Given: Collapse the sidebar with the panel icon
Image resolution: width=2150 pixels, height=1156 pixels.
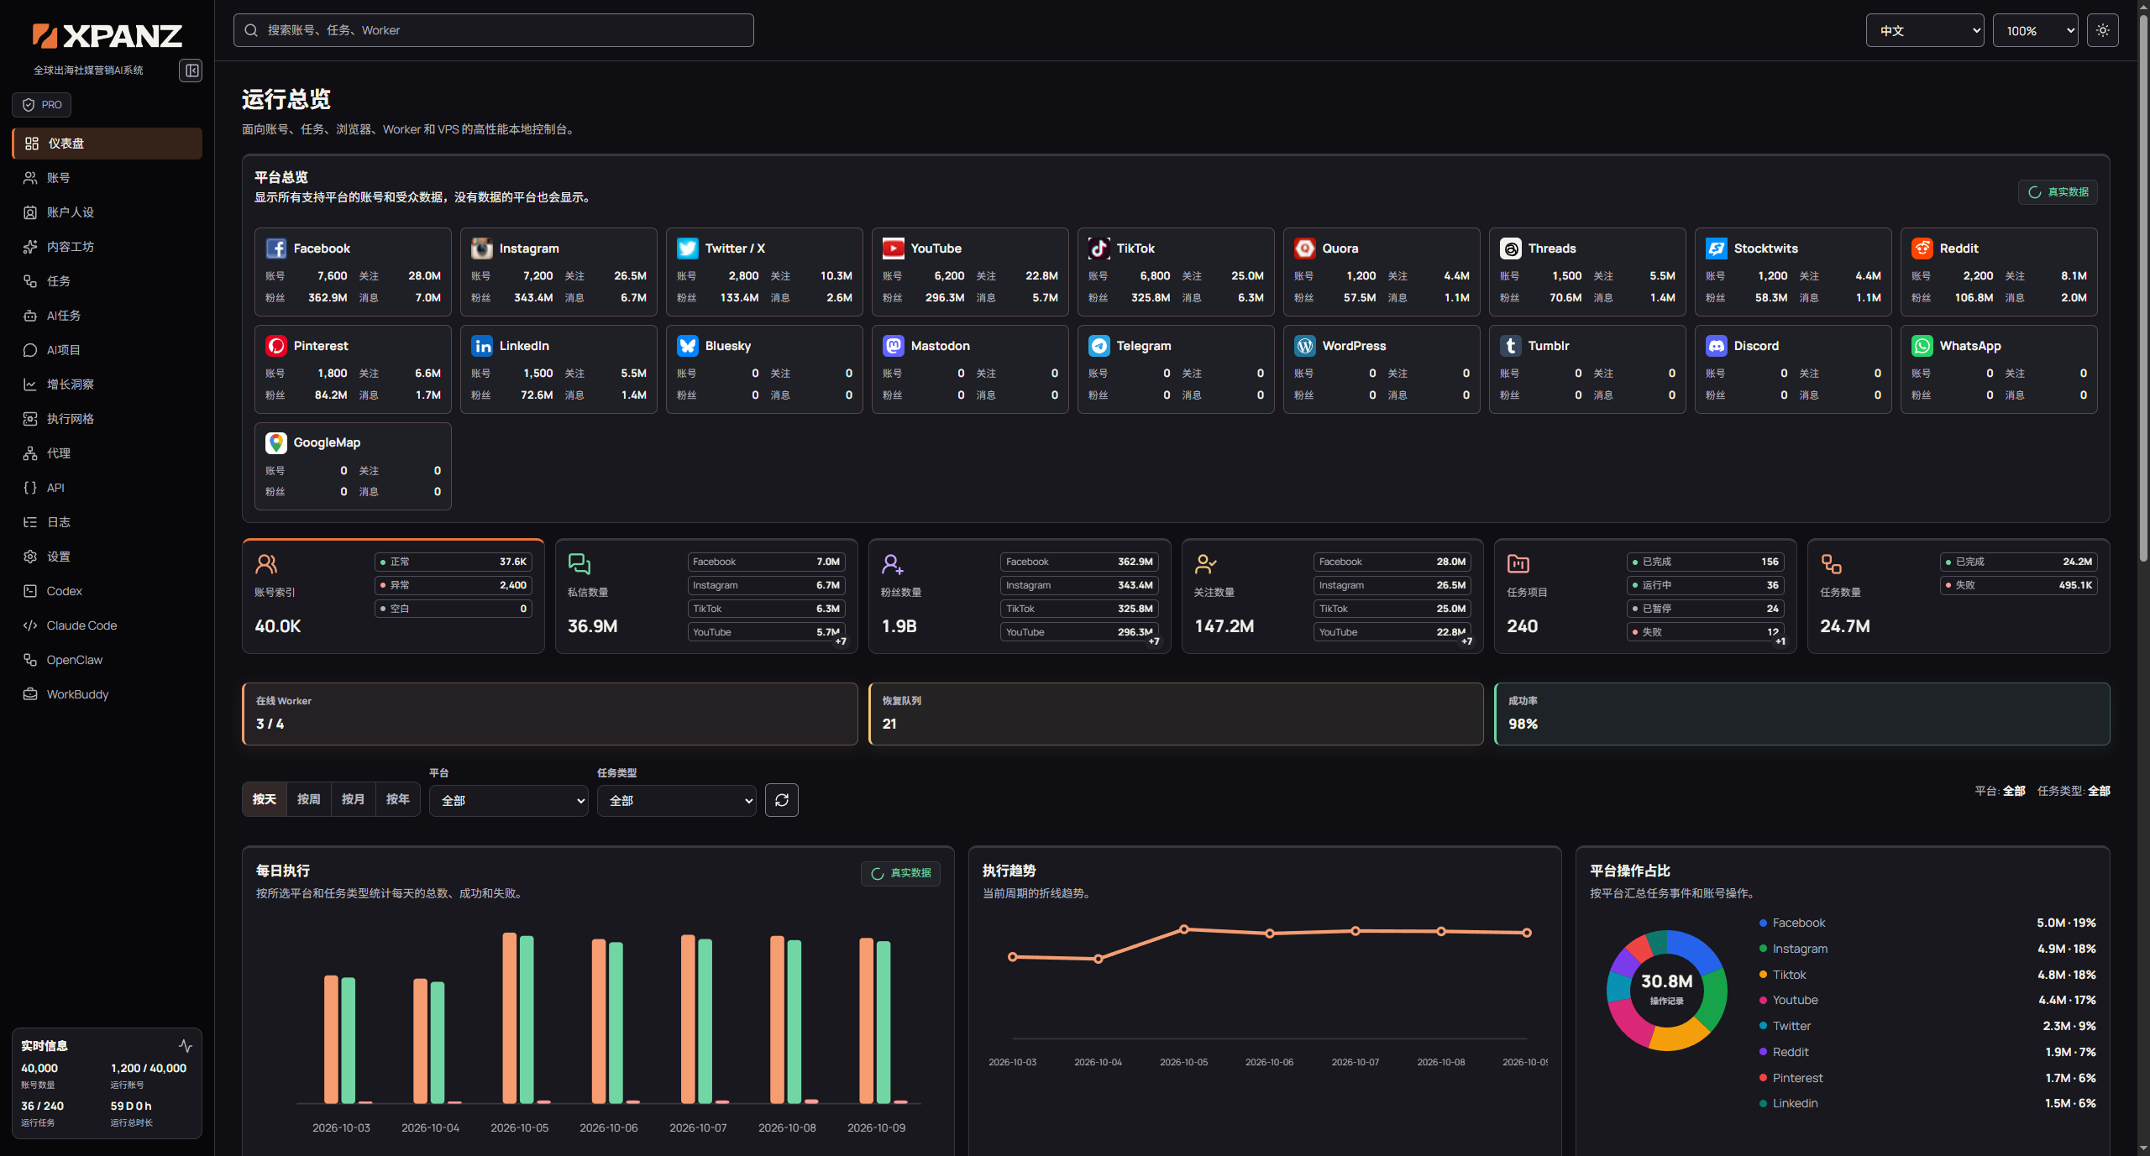Looking at the screenshot, I should click(191, 71).
